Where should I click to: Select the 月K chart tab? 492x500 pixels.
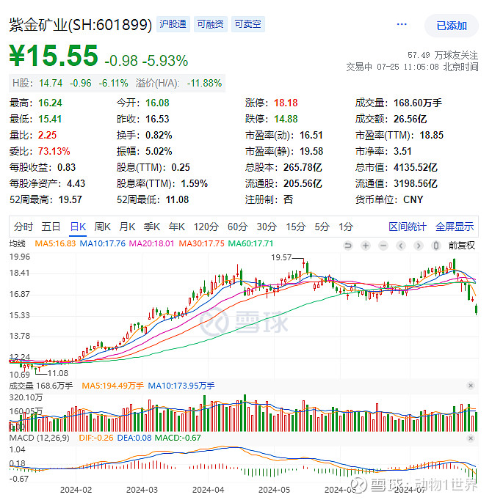point(127,227)
